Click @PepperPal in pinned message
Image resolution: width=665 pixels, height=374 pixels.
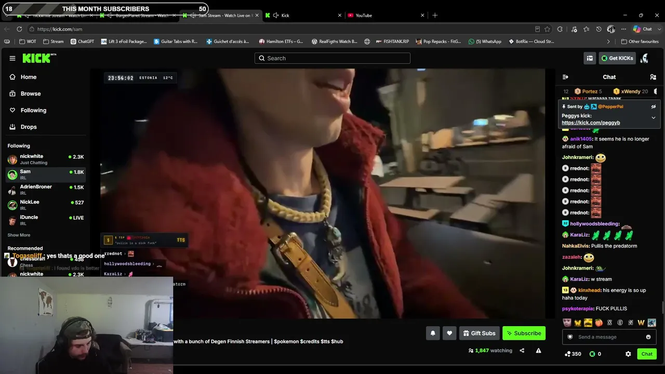(610, 106)
